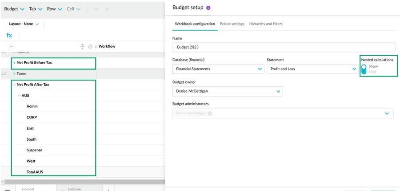
Task: Switch to the Period settings tab
Action: pyautogui.click(x=232, y=24)
